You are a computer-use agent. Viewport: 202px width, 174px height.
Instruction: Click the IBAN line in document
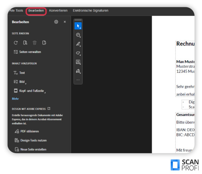[x=185, y=130]
